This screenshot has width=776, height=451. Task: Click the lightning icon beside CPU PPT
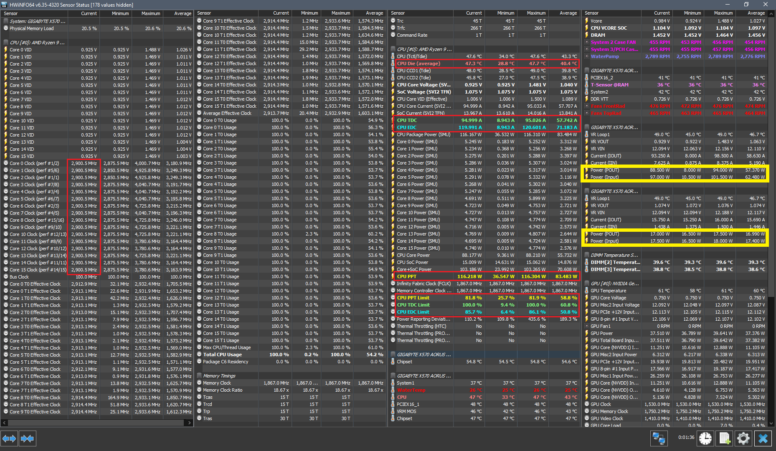(393, 276)
